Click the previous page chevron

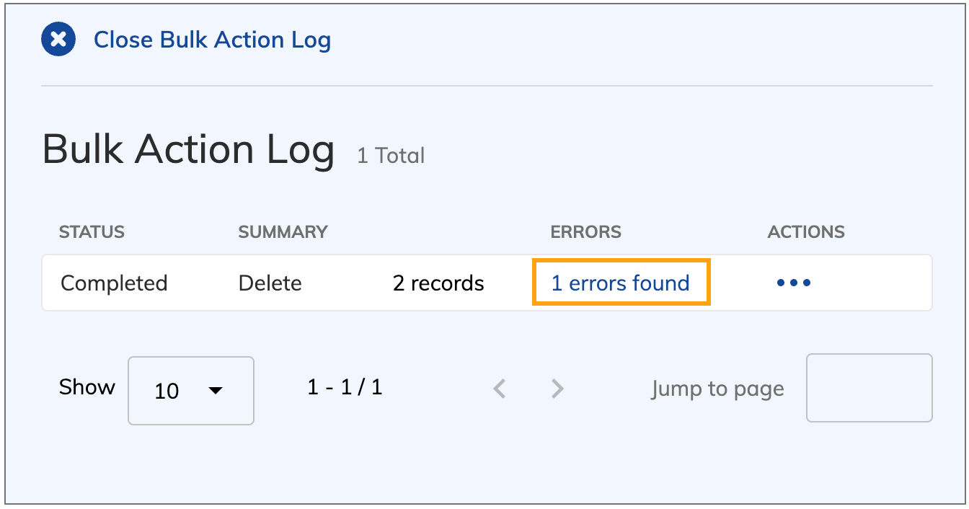coord(499,389)
